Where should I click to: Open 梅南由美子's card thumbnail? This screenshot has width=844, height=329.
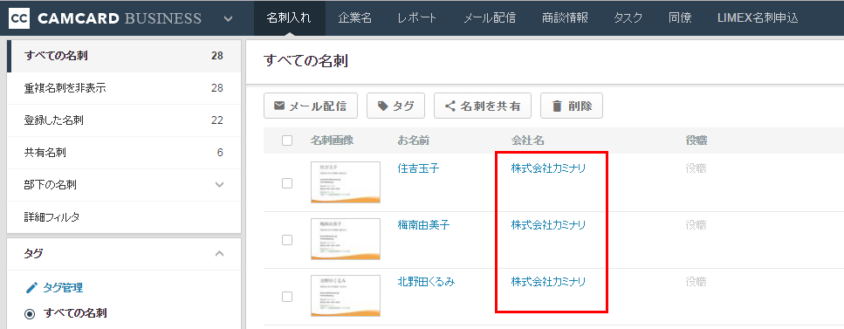pyautogui.click(x=346, y=239)
